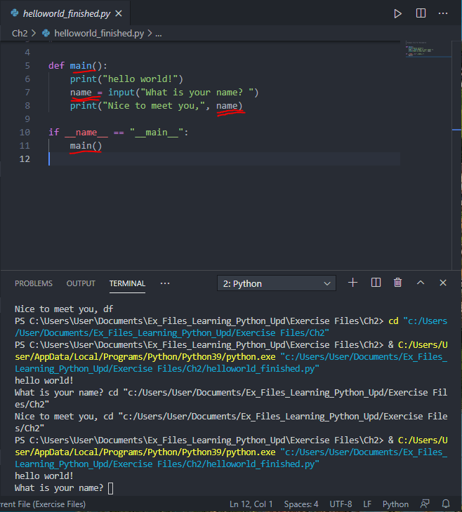Expand helloworld_finished.py breadcrumb item

pos(100,33)
